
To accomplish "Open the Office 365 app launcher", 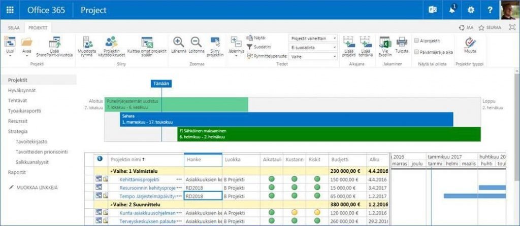I will (10, 10).
